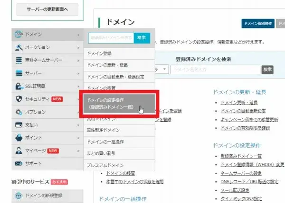Click the globe icon for ドメインの新規登録

coord(19,195)
